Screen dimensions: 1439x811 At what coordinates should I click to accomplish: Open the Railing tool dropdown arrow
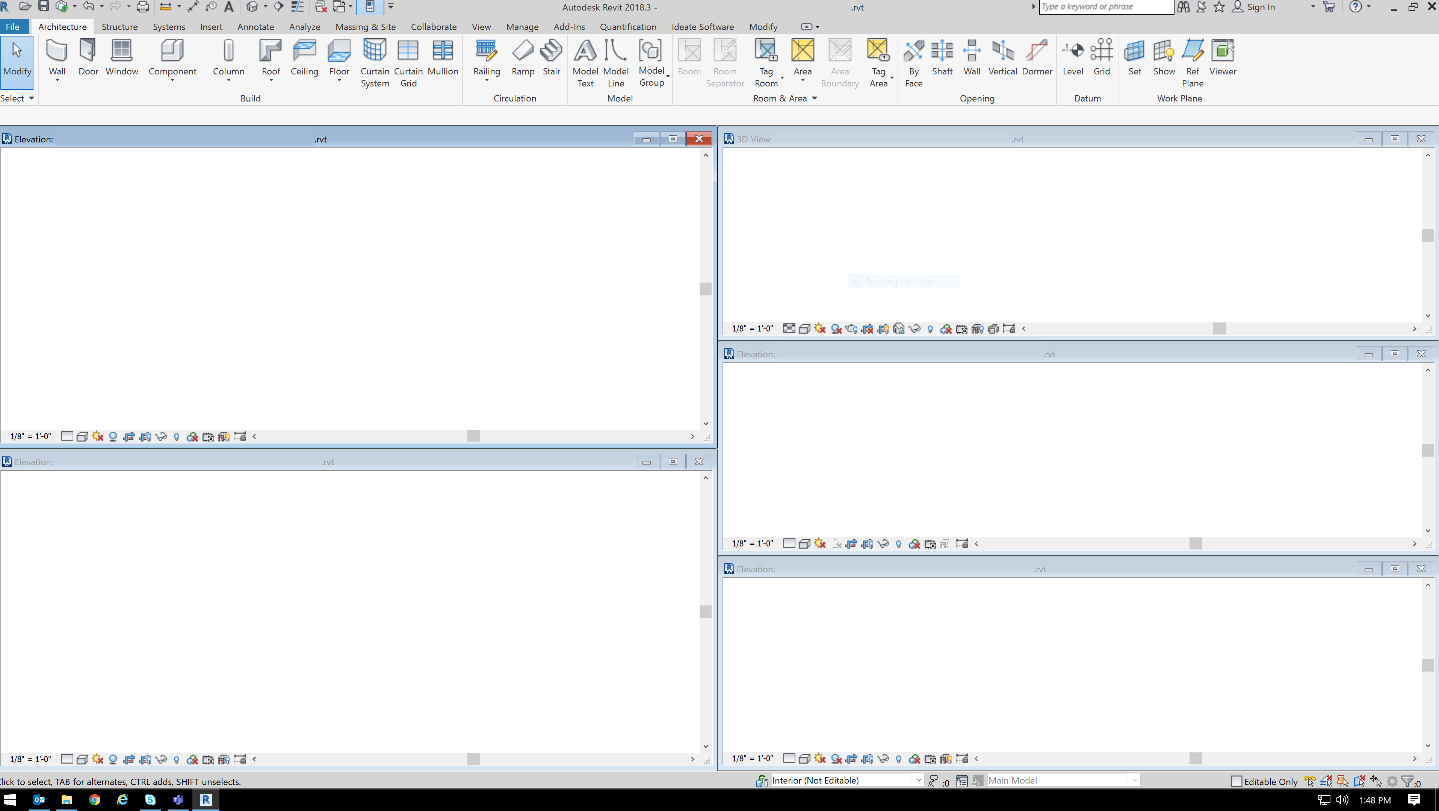coord(486,80)
